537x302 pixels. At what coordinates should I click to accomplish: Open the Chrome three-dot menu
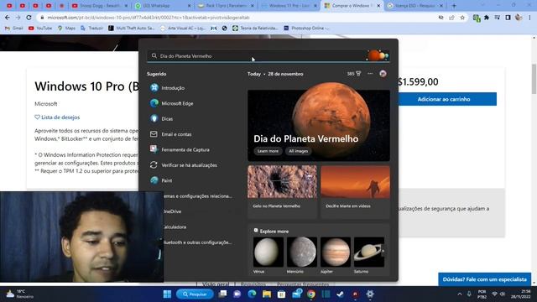pos(529,18)
